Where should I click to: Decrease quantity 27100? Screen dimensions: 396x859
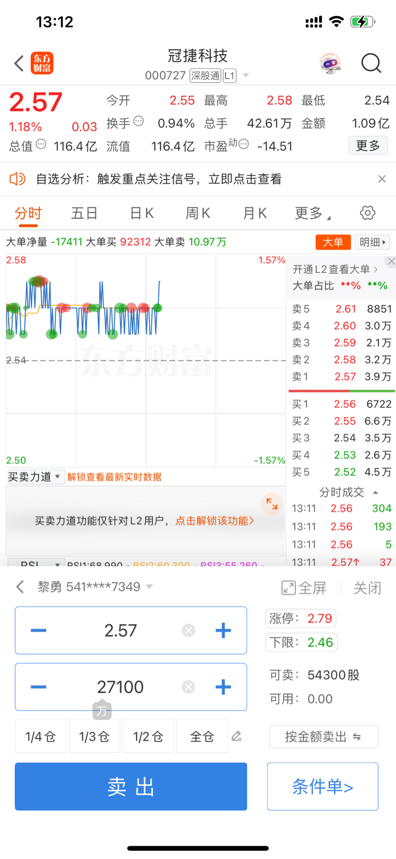[x=39, y=687]
